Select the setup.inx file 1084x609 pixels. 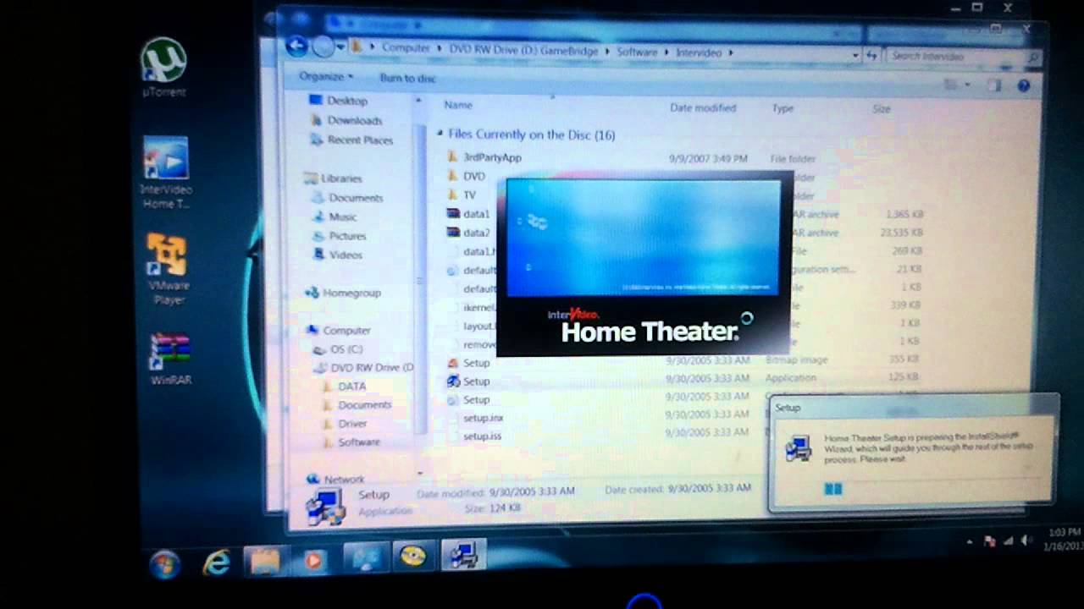[x=483, y=418]
